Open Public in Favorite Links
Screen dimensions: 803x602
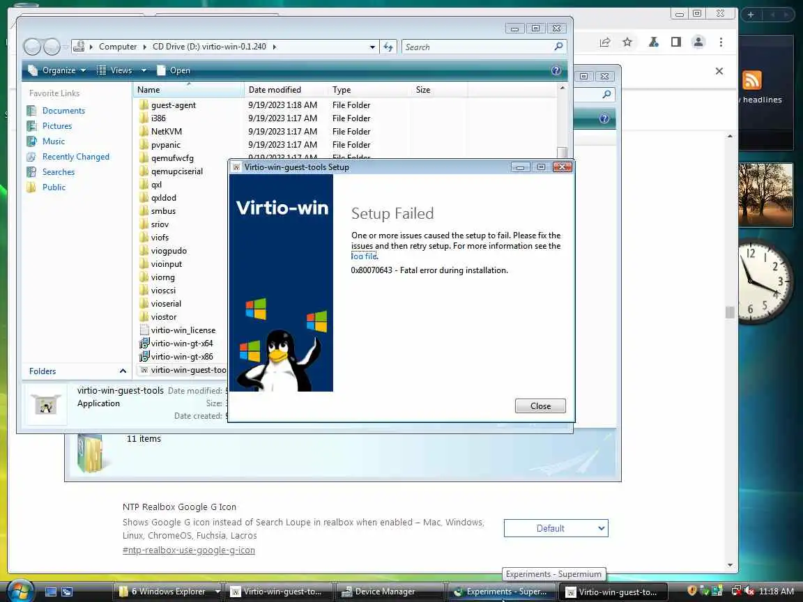pyautogui.click(x=54, y=187)
